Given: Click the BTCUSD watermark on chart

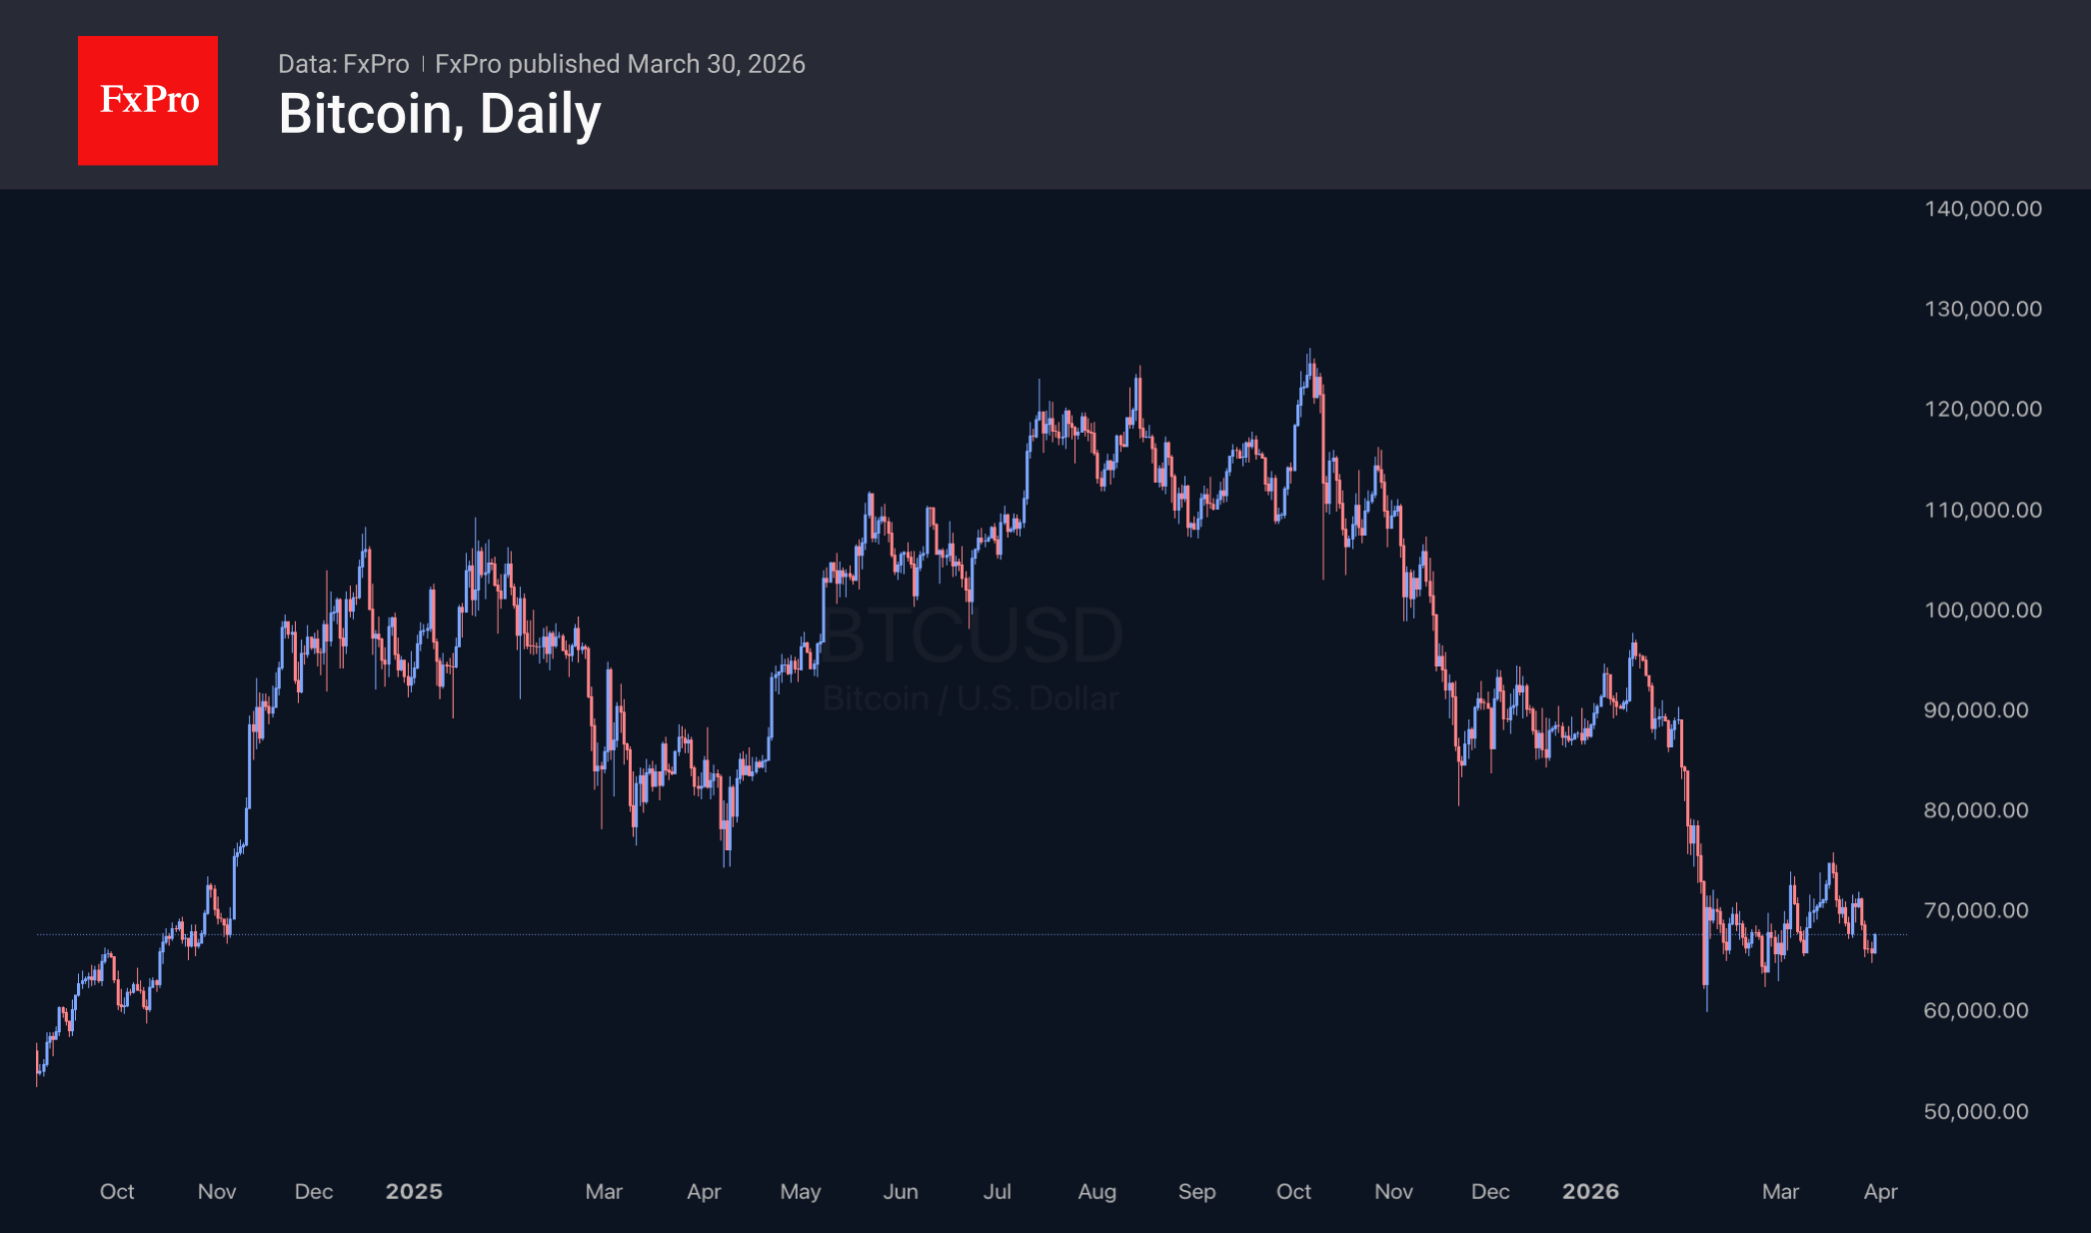Looking at the screenshot, I should pyautogui.click(x=972, y=635).
